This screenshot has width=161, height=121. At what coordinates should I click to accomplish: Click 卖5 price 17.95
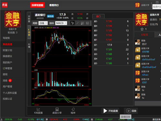tap(109, 21)
